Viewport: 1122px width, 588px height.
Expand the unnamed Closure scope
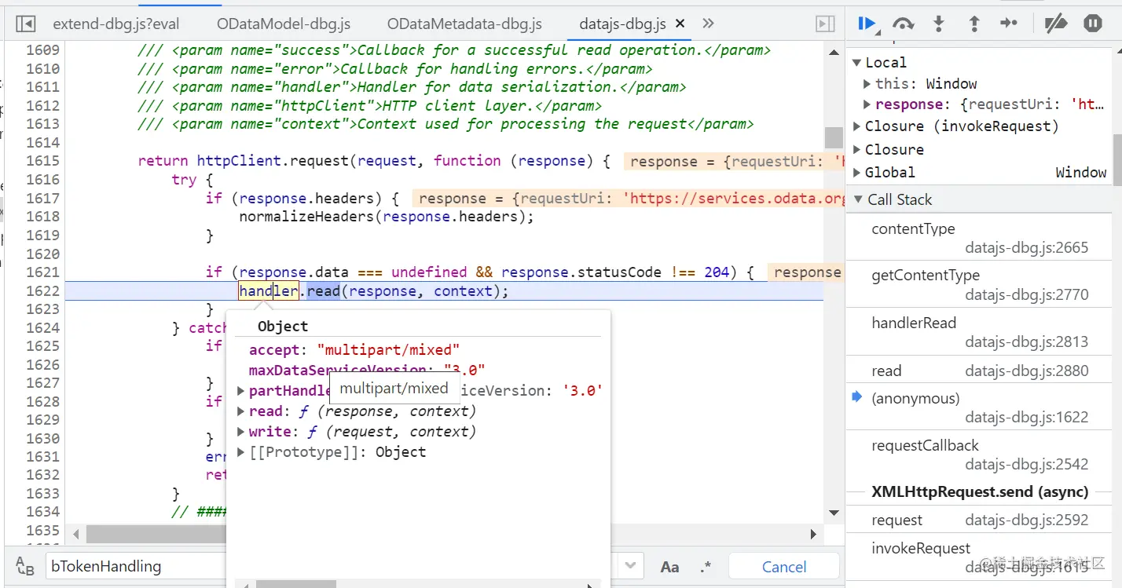pyautogui.click(x=857, y=149)
